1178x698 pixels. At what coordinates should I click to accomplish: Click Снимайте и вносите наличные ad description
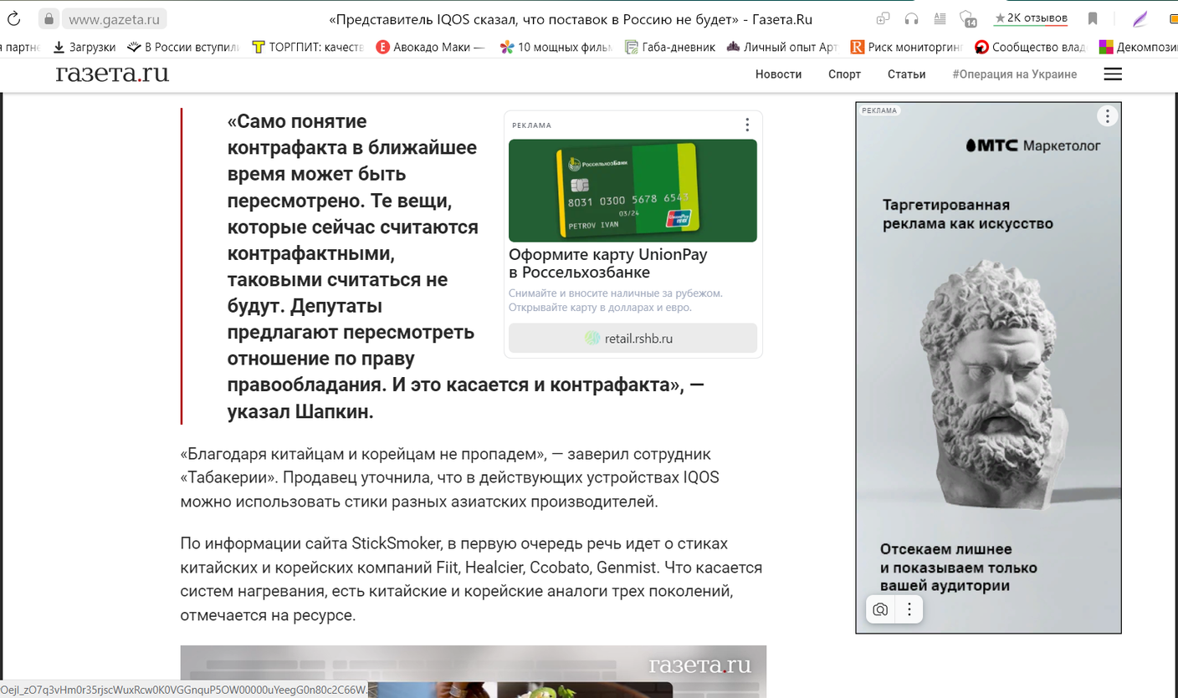point(616,300)
